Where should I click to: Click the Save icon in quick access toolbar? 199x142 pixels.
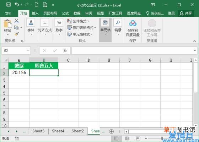pos(9,5)
